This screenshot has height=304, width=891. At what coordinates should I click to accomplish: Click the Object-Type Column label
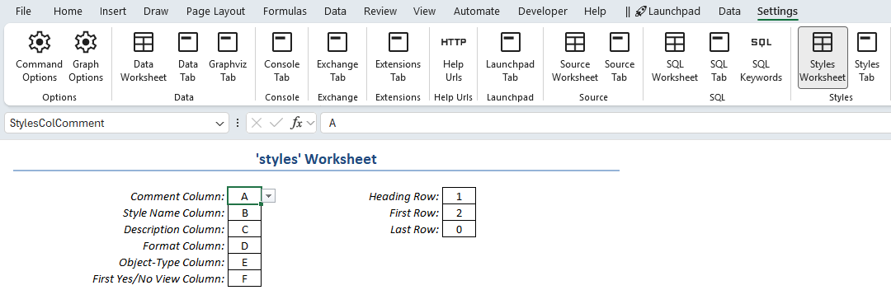tap(172, 263)
